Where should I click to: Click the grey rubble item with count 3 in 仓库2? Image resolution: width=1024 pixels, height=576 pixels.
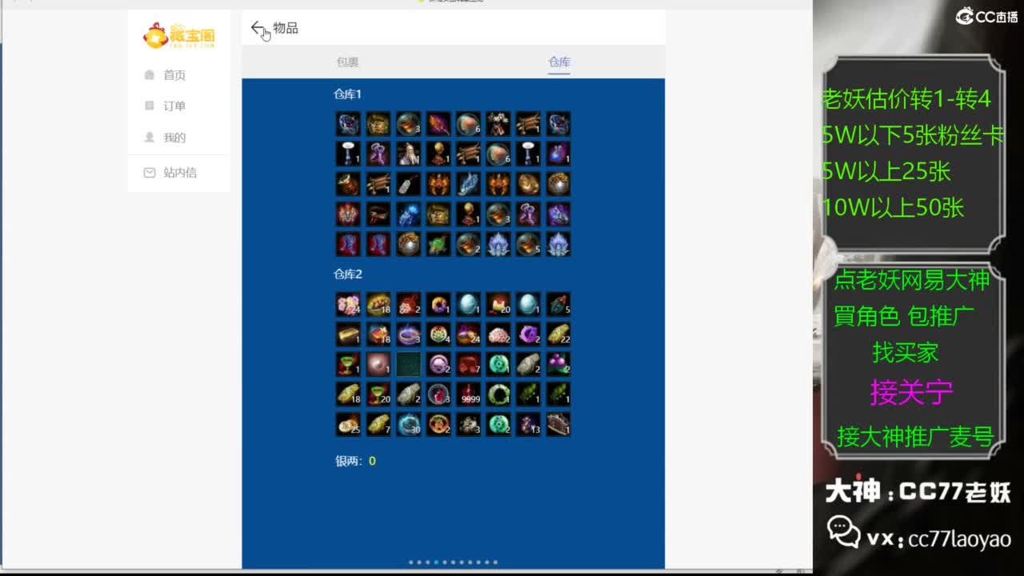click(468, 424)
